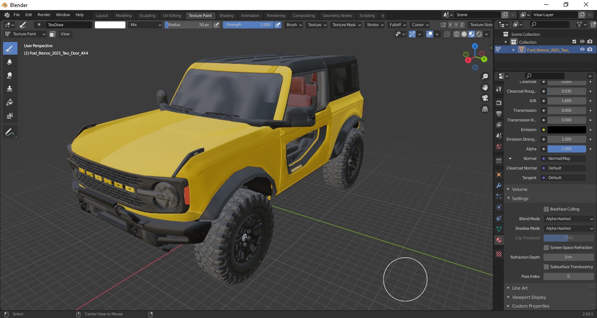Enable Screen Space Refraction checkbox
597x318 pixels.
click(x=546, y=248)
